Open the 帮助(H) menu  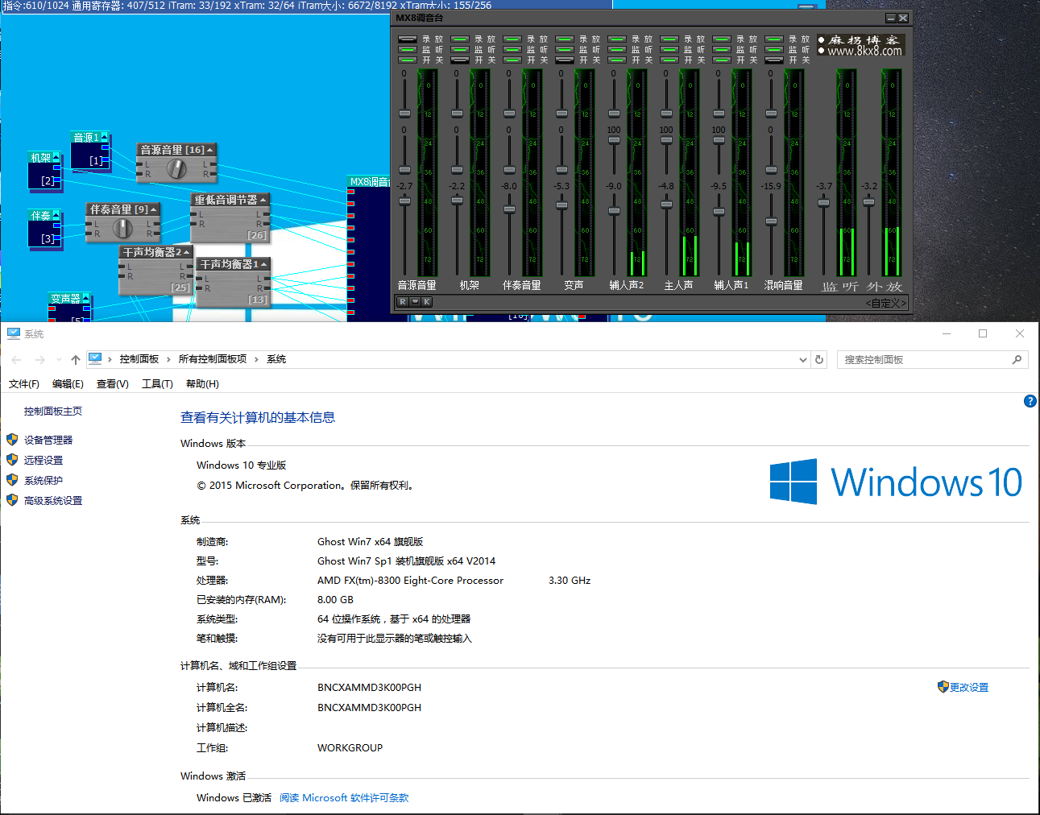pos(202,384)
